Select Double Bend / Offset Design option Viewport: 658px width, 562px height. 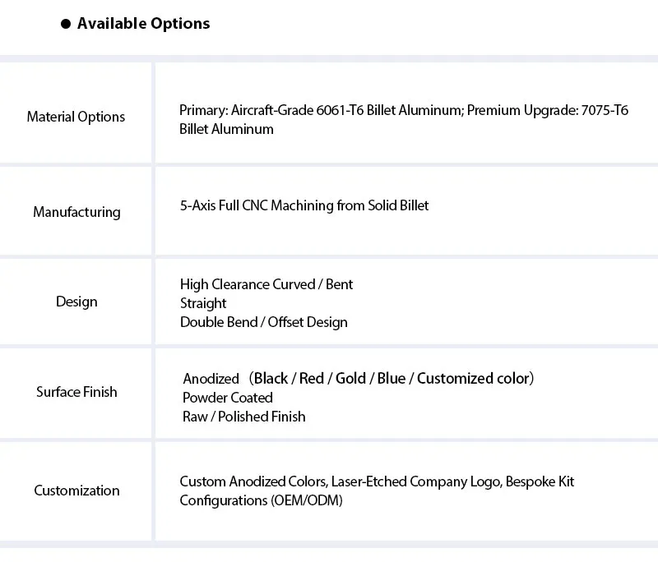(264, 322)
